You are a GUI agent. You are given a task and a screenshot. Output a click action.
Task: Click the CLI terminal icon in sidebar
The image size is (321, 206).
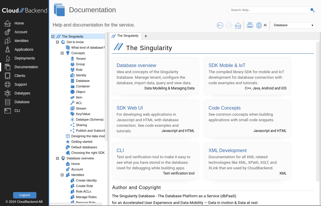click(x=8, y=111)
